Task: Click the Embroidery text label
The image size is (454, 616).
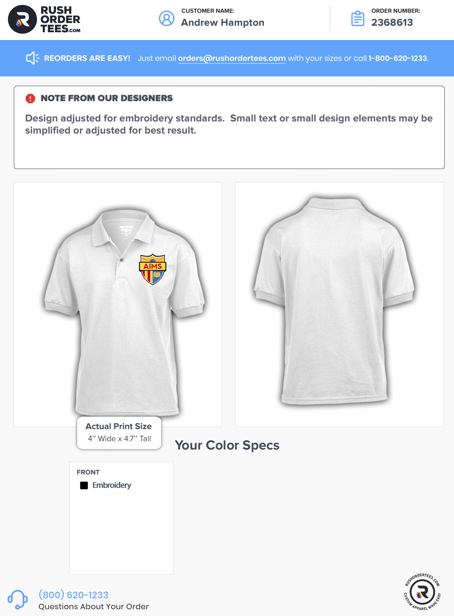Action: pyautogui.click(x=112, y=485)
